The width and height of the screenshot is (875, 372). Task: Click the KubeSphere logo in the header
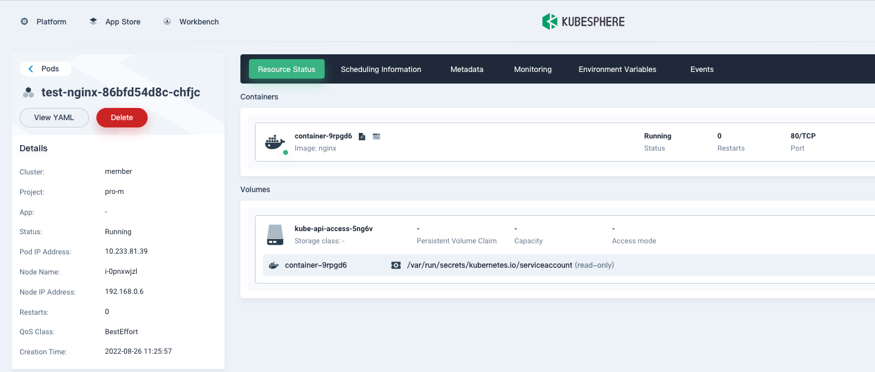click(583, 21)
